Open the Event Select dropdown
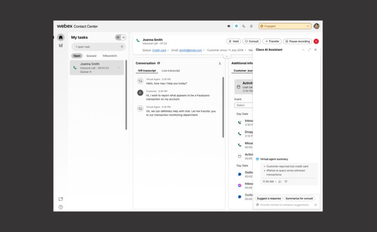 [x=244, y=105]
